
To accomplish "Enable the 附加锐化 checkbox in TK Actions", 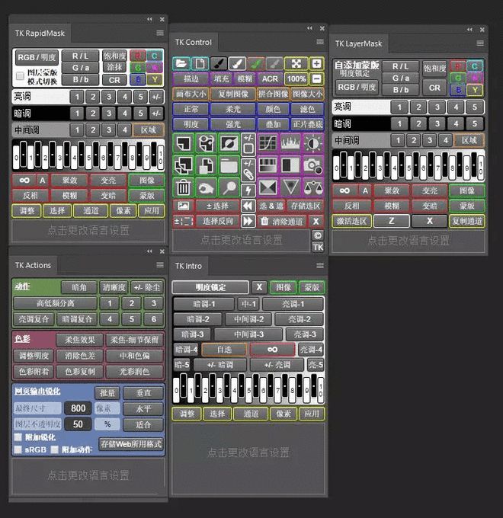I will tap(18, 437).
